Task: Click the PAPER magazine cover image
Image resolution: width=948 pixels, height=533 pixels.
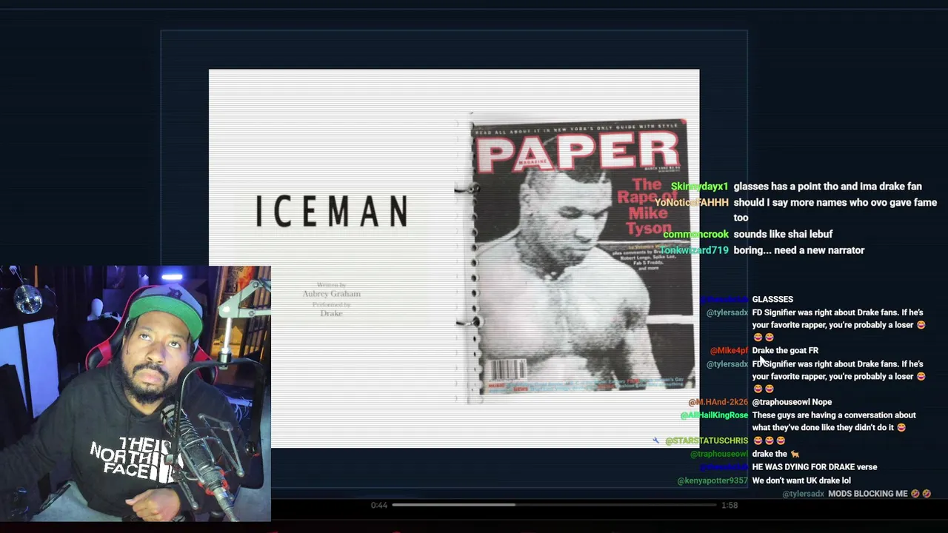Action: (582, 258)
